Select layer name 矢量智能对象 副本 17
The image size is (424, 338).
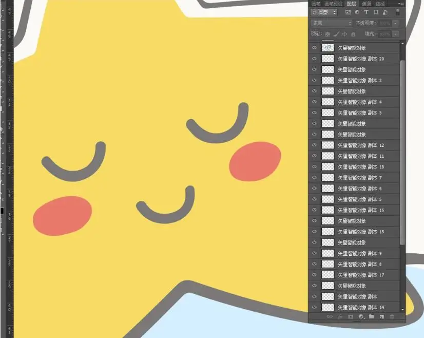click(361, 275)
